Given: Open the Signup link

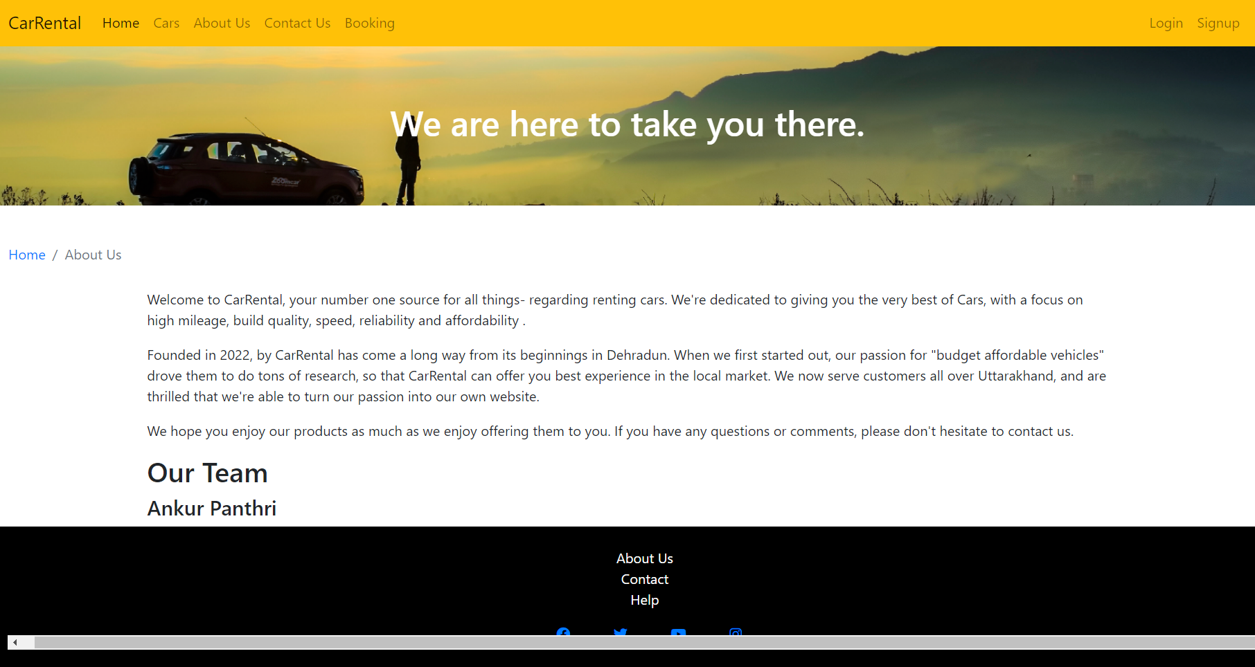Looking at the screenshot, I should (x=1218, y=23).
